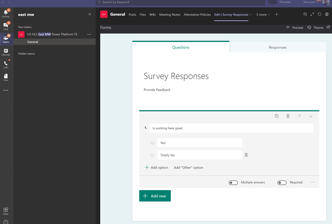Image resolution: width=332 pixels, height=224 pixels.
Task: Open Chat from the left rail
Action: [x=6, y=26]
